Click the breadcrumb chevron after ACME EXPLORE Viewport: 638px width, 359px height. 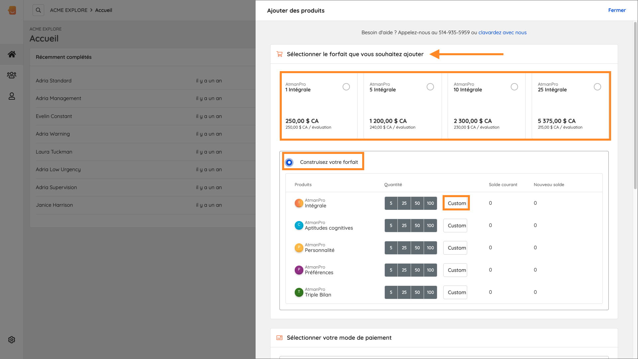pos(91,10)
